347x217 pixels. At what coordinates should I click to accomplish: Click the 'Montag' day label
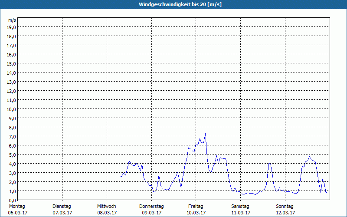pyautogui.click(x=17, y=207)
